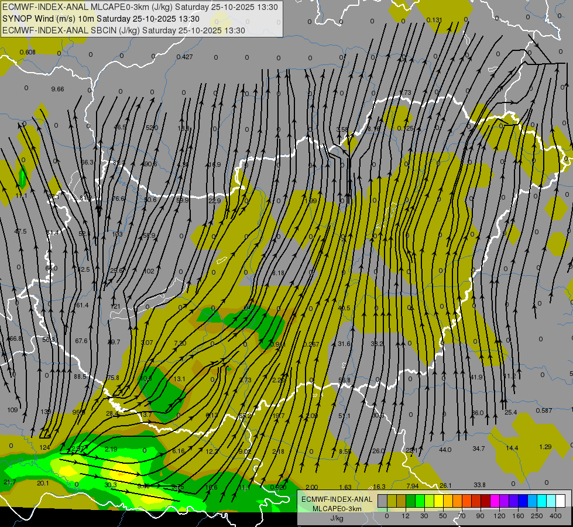
Task: Select the bright green legend swatch
Action: click(420, 501)
